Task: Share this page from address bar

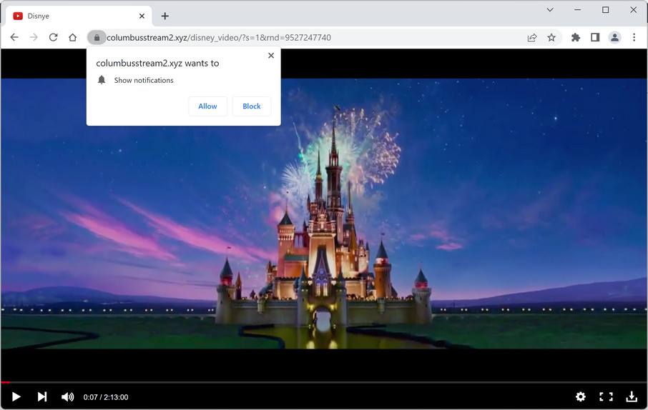Action: coord(532,38)
